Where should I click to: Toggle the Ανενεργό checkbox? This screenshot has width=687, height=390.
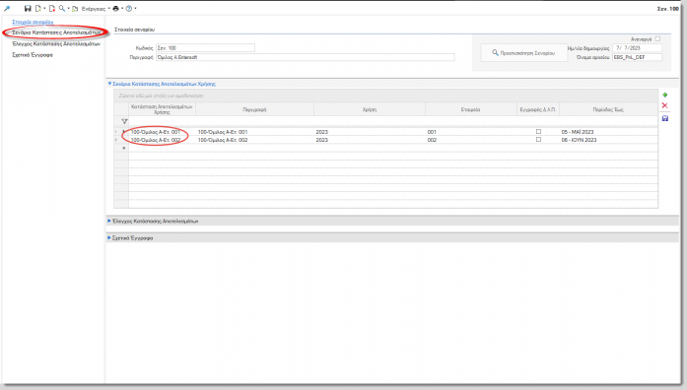pyautogui.click(x=657, y=39)
